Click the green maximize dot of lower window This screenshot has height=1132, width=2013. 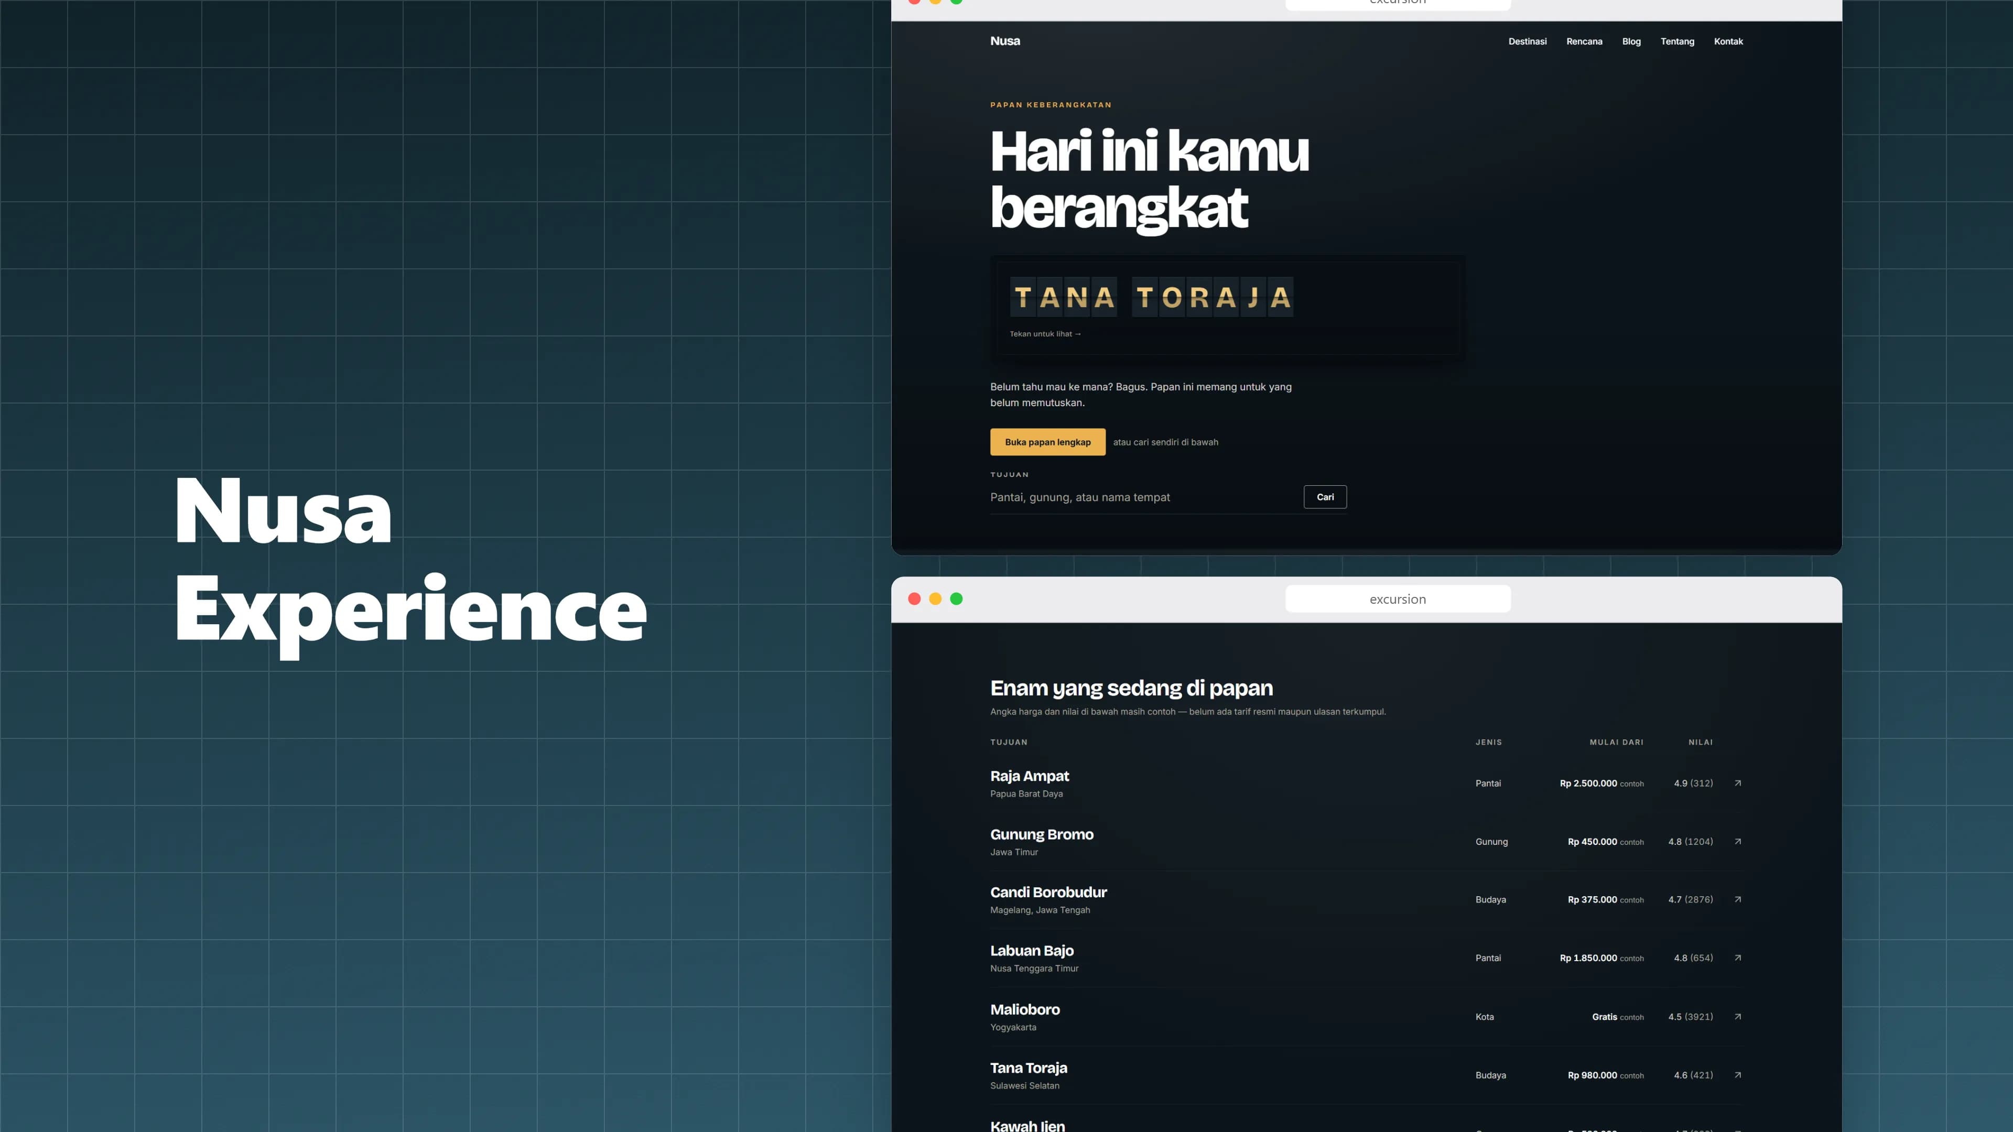pos(957,598)
